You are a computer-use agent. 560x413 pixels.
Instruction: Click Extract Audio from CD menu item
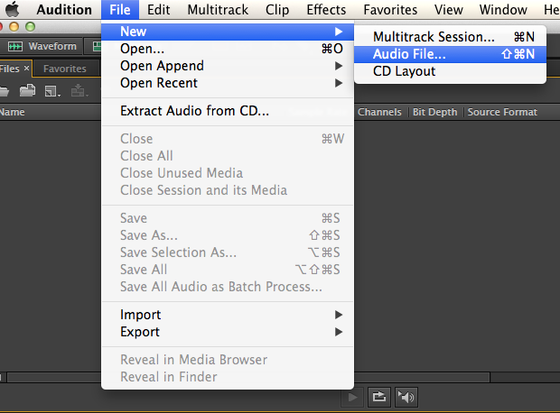click(194, 111)
